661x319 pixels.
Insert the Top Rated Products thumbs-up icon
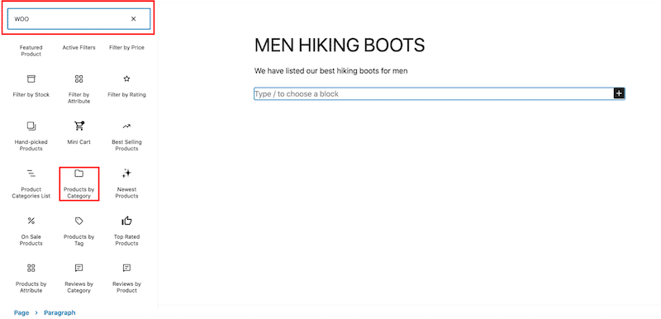pos(126,221)
